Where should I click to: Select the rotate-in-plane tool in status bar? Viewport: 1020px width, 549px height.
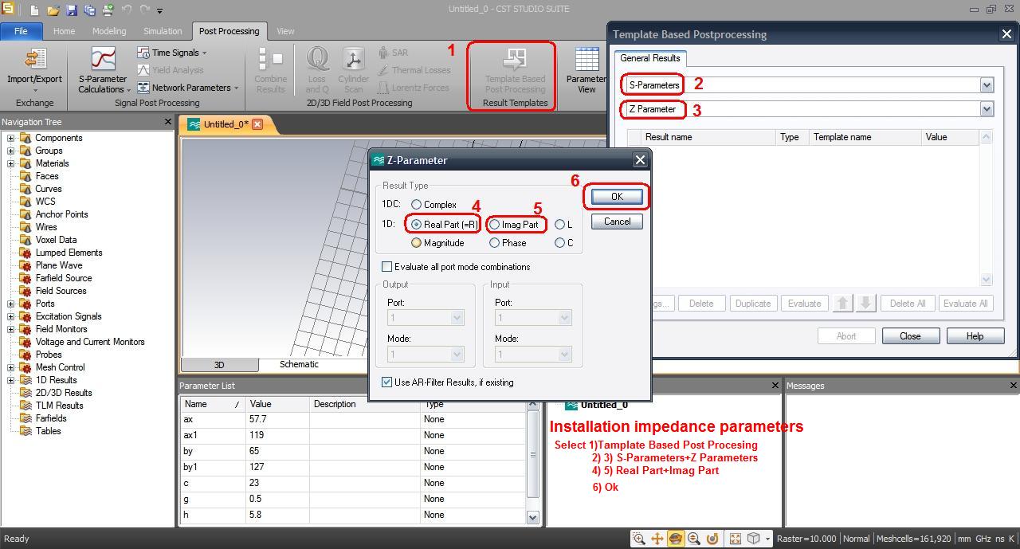712,539
